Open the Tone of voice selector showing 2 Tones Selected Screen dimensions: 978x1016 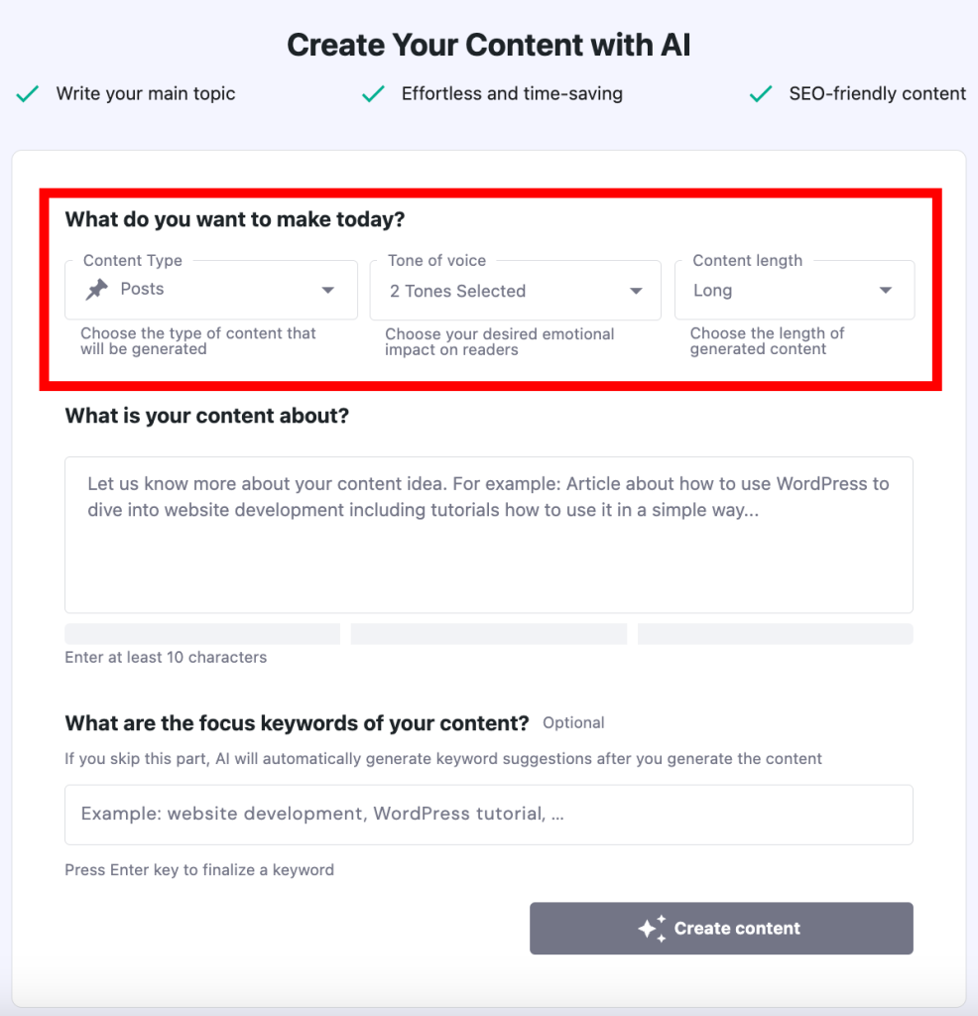click(x=516, y=290)
